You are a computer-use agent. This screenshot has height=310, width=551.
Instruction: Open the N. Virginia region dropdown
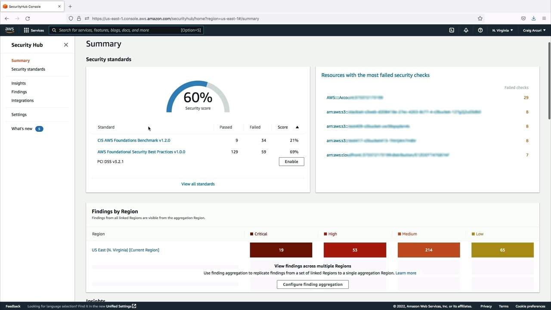[x=502, y=30]
